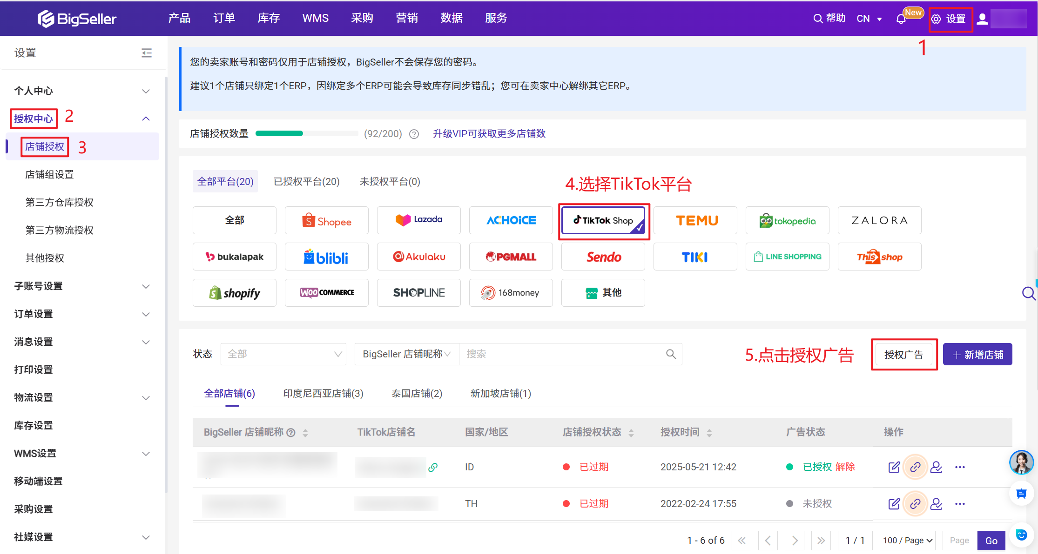The height and width of the screenshot is (554, 1038).
Task: Collapse the 授权中心 section
Action: 146,119
